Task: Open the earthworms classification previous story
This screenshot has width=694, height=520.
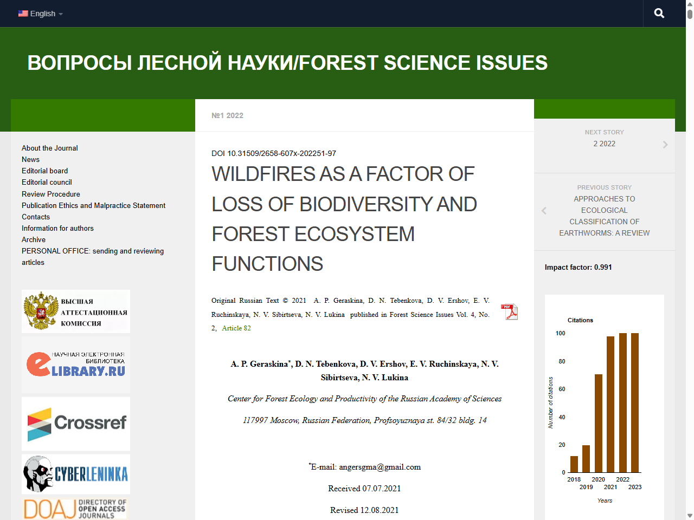Action: 604,216
